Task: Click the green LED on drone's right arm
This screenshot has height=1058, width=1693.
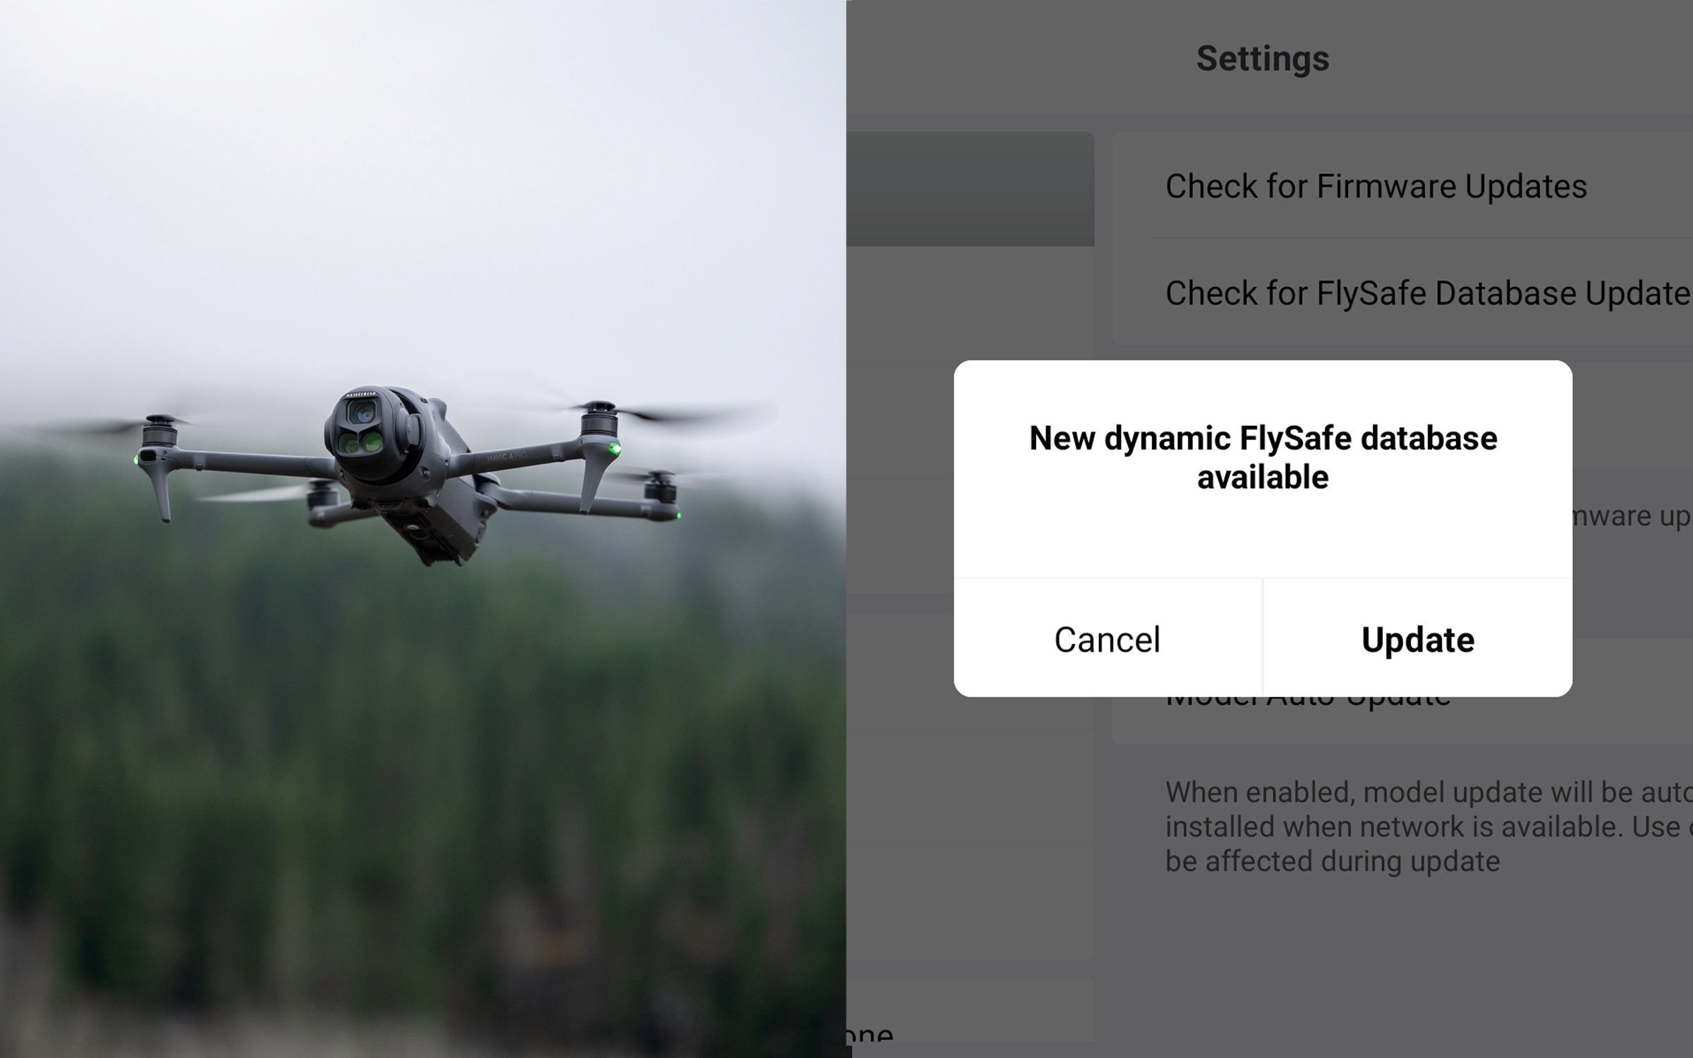Action: tap(615, 448)
